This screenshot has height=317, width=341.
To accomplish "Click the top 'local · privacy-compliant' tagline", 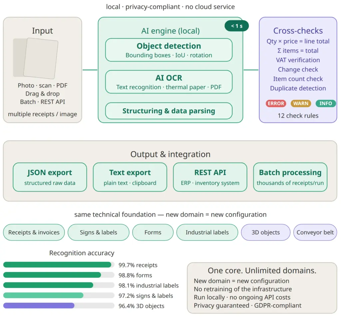I will pyautogui.click(x=170, y=7).
